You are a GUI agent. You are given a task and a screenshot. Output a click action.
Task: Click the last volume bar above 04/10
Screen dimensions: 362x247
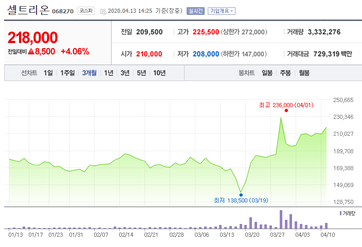tap(326, 225)
